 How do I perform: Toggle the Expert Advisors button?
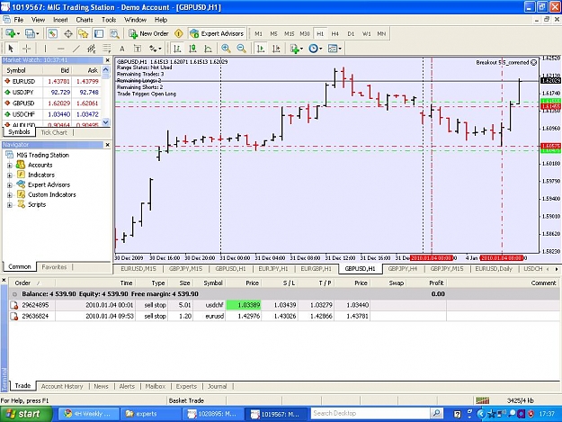(217, 33)
